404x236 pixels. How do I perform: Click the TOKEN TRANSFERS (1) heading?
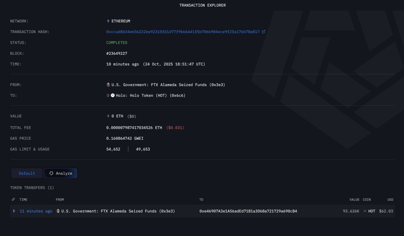click(x=32, y=188)
